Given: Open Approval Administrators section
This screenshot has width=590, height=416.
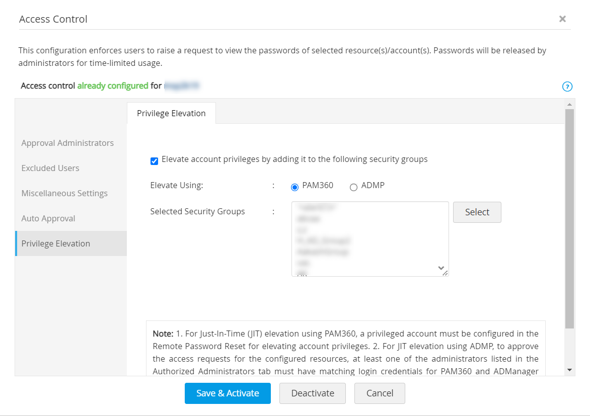Looking at the screenshot, I should [x=67, y=143].
